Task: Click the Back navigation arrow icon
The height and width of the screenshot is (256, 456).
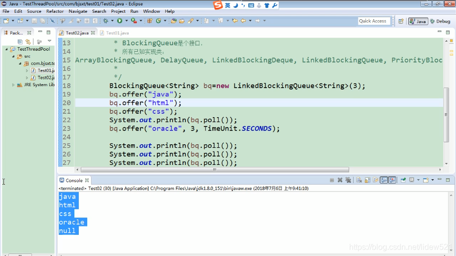Action: click(x=243, y=21)
